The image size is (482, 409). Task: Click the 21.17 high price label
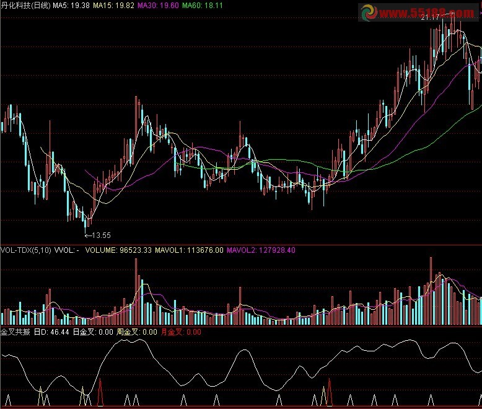point(430,17)
